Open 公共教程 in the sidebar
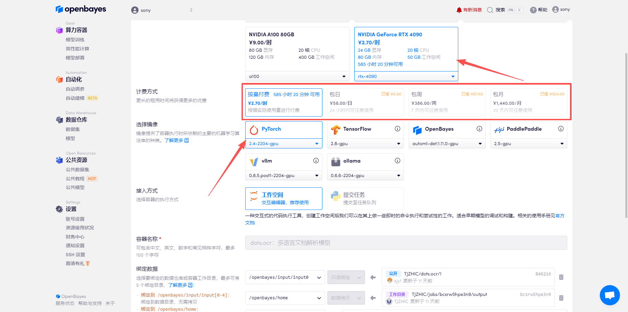This screenshot has width=628, height=312. [x=75, y=179]
